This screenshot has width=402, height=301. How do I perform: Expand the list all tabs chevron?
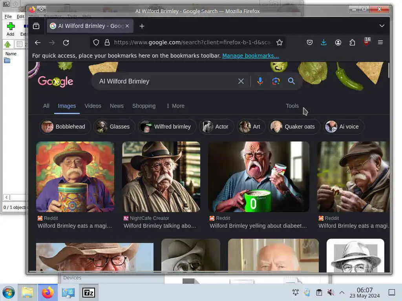click(x=382, y=26)
